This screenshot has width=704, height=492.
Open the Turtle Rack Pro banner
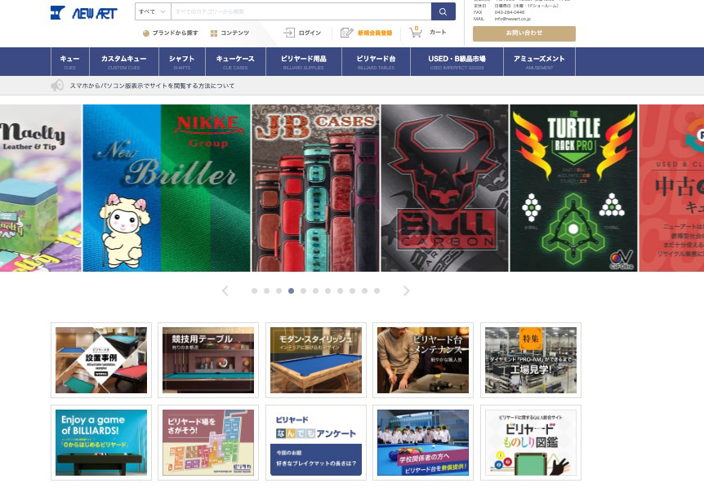[x=573, y=188]
